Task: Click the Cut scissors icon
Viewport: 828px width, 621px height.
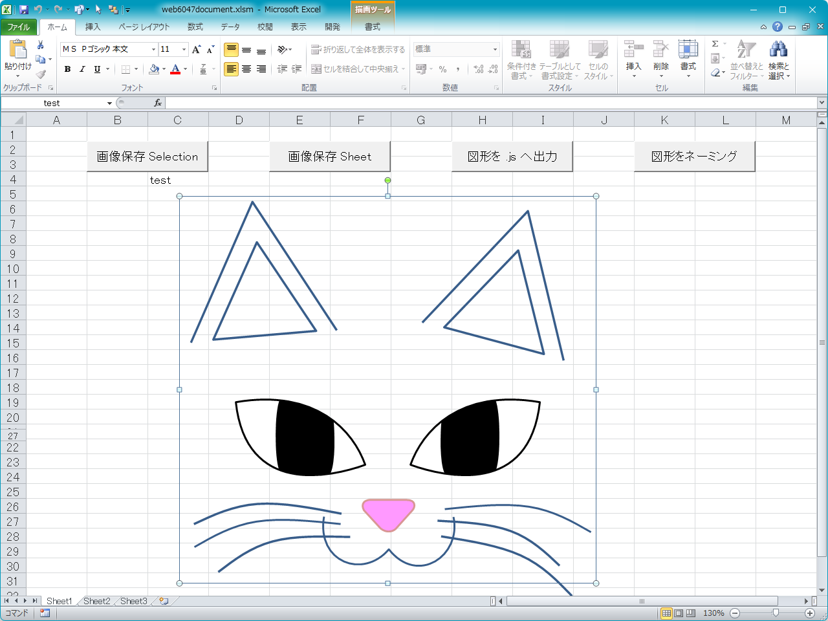Action: (x=40, y=45)
